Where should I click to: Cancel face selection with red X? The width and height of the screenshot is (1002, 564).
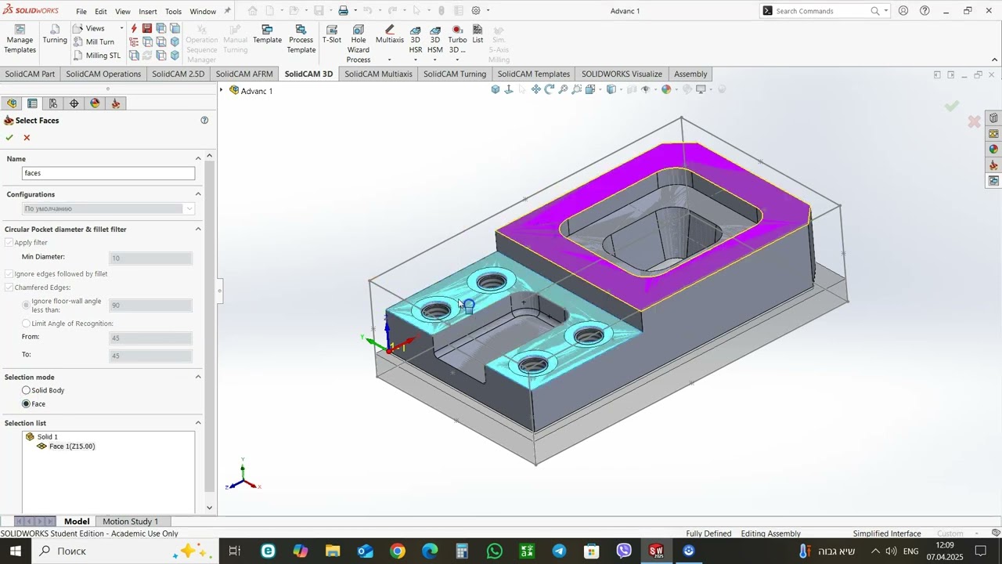[x=27, y=138]
